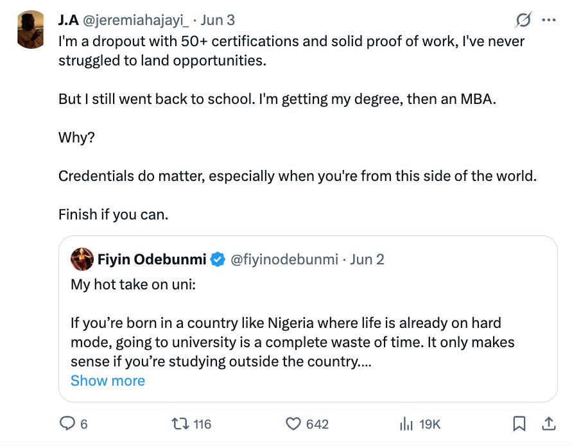Share the tweet via the share icon
This screenshot has height=446, width=572.
tap(548, 424)
